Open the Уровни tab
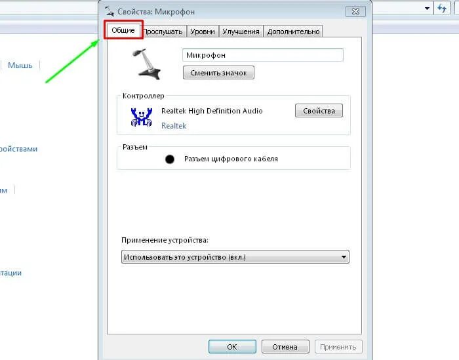The height and width of the screenshot is (360, 459). [x=203, y=31]
